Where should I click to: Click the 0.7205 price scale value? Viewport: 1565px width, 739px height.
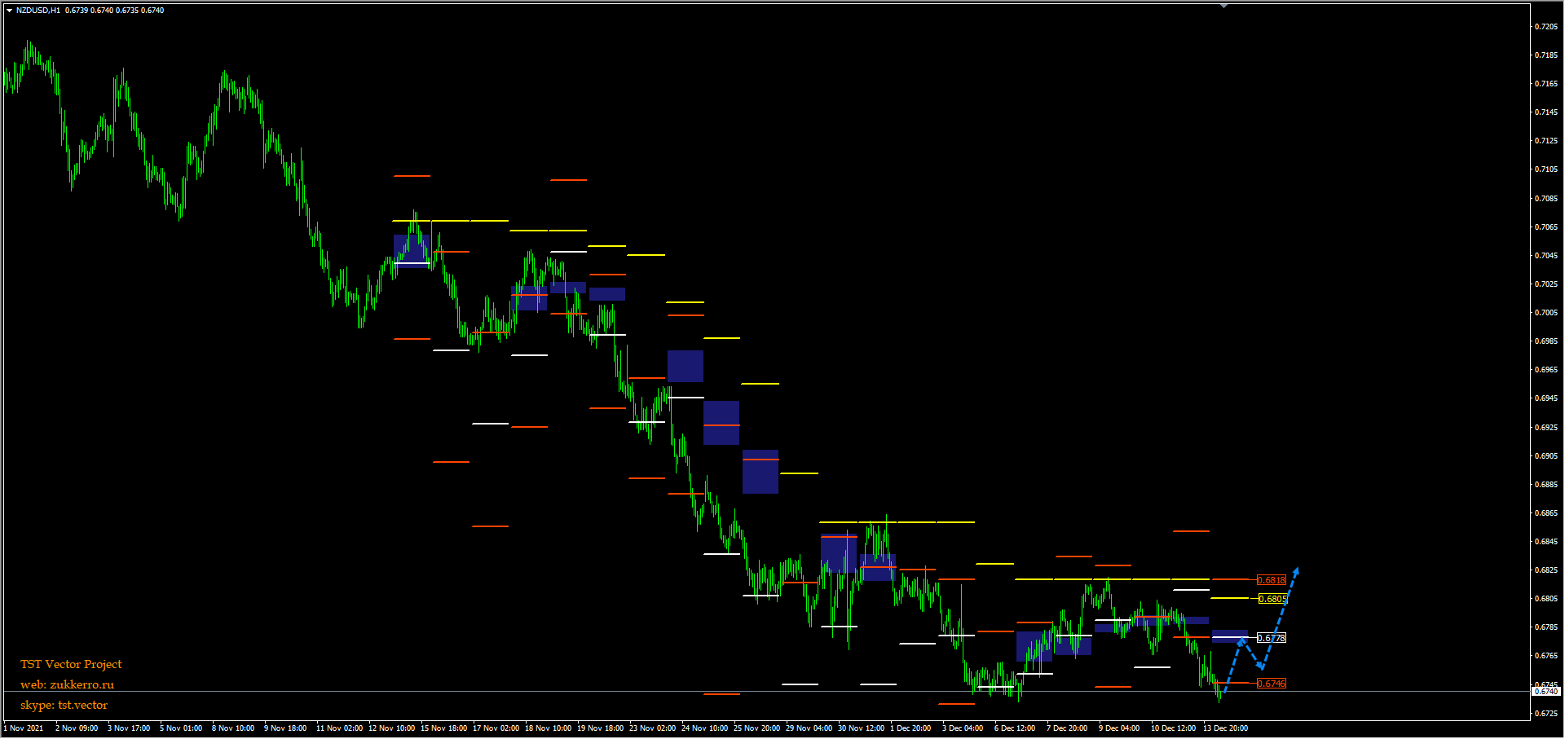[1545, 27]
